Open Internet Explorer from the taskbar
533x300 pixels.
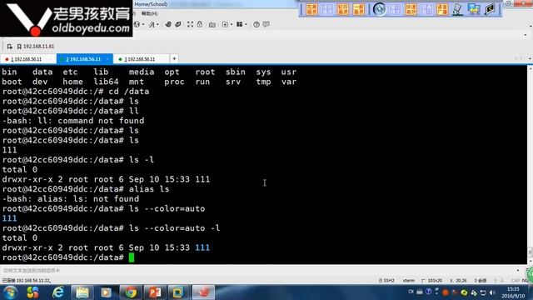pyautogui.click(x=58, y=292)
